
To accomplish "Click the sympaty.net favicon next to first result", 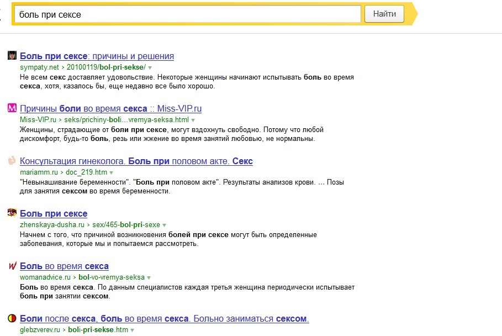I will click(12, 55).
